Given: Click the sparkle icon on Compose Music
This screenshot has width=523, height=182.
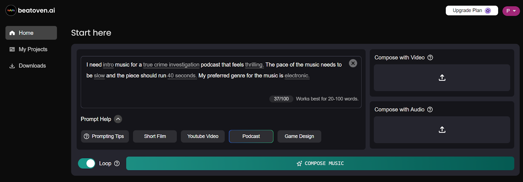Looking at the screenshot, I should (x=299, y=163).
